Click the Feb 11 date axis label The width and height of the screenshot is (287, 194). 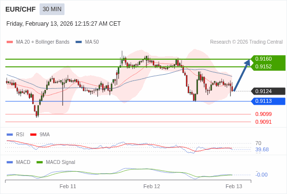pos(68,186)
